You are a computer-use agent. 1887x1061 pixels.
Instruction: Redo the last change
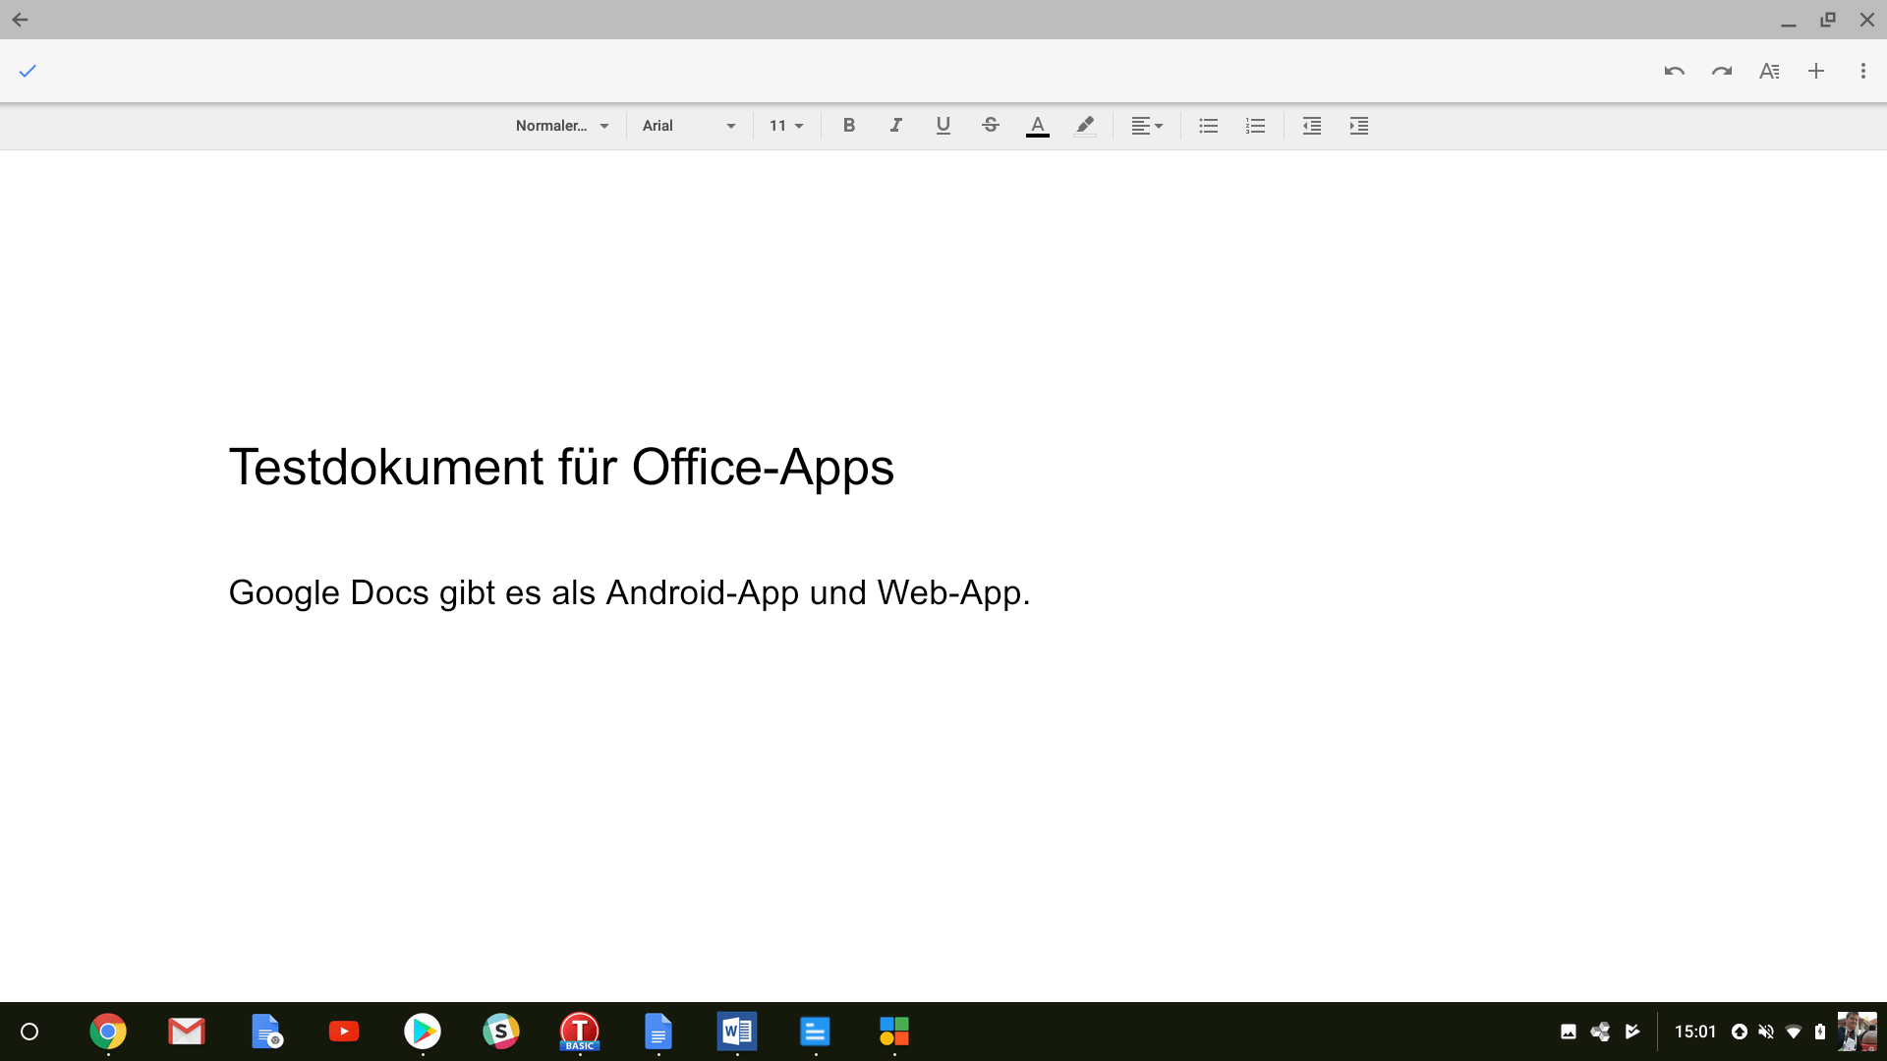(1721, 71)
